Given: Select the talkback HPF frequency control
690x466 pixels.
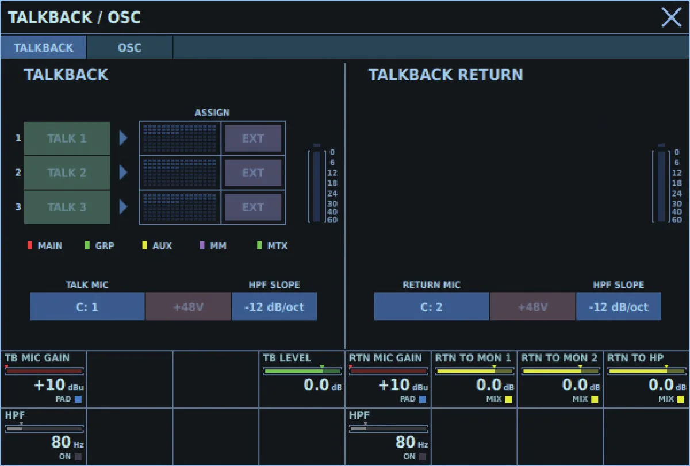Looking at the screenshot, I should click(x=44, y=436).
